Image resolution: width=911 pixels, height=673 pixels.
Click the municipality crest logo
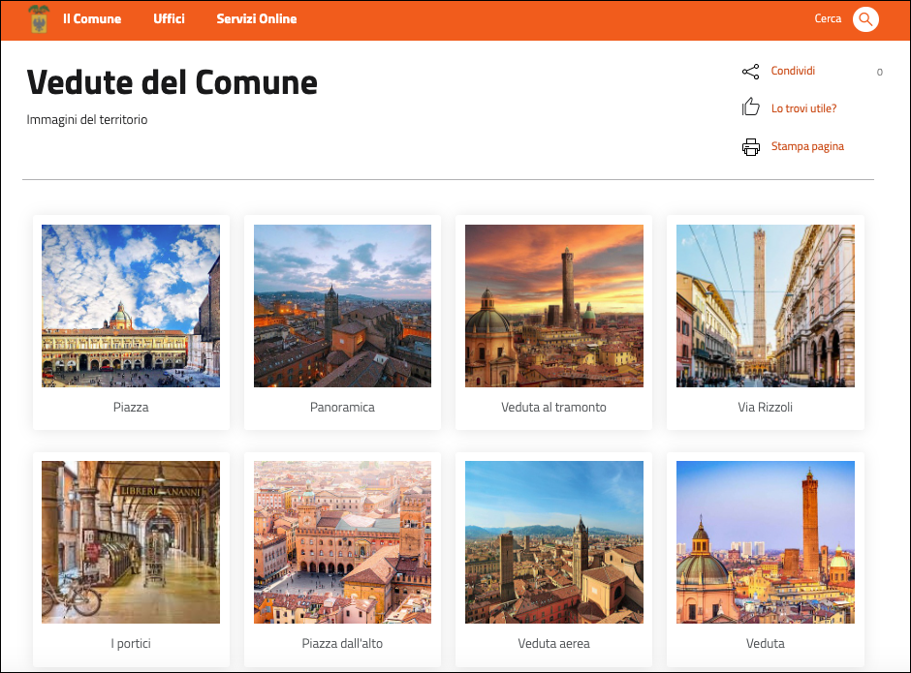click(x=39, y=19)
